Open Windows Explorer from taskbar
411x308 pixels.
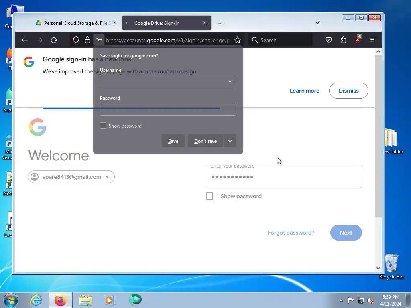85,300
